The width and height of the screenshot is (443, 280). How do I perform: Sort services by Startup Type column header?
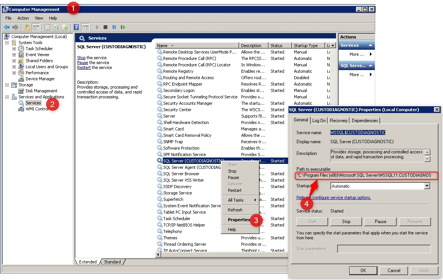point(308,46)
